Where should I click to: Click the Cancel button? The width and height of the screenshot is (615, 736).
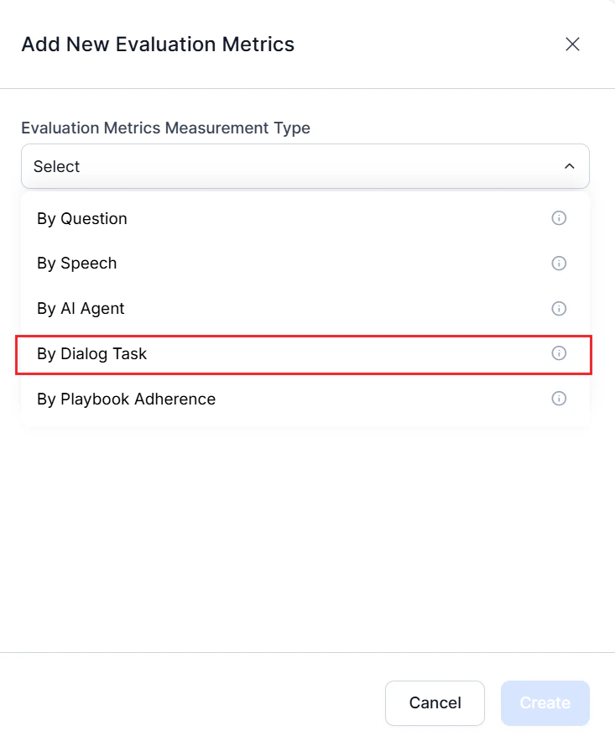click(x=435, y=702)
